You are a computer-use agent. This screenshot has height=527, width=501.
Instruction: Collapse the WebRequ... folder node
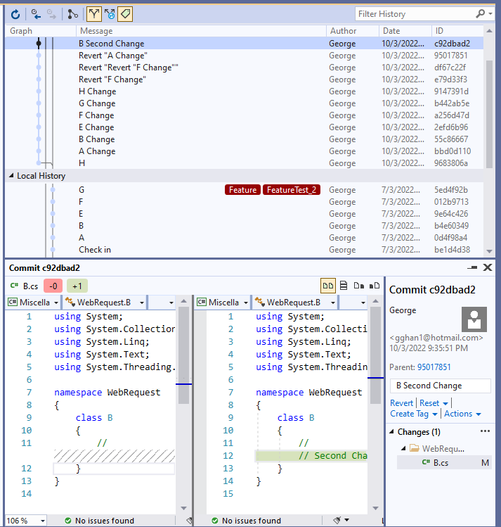coord(403,448)
